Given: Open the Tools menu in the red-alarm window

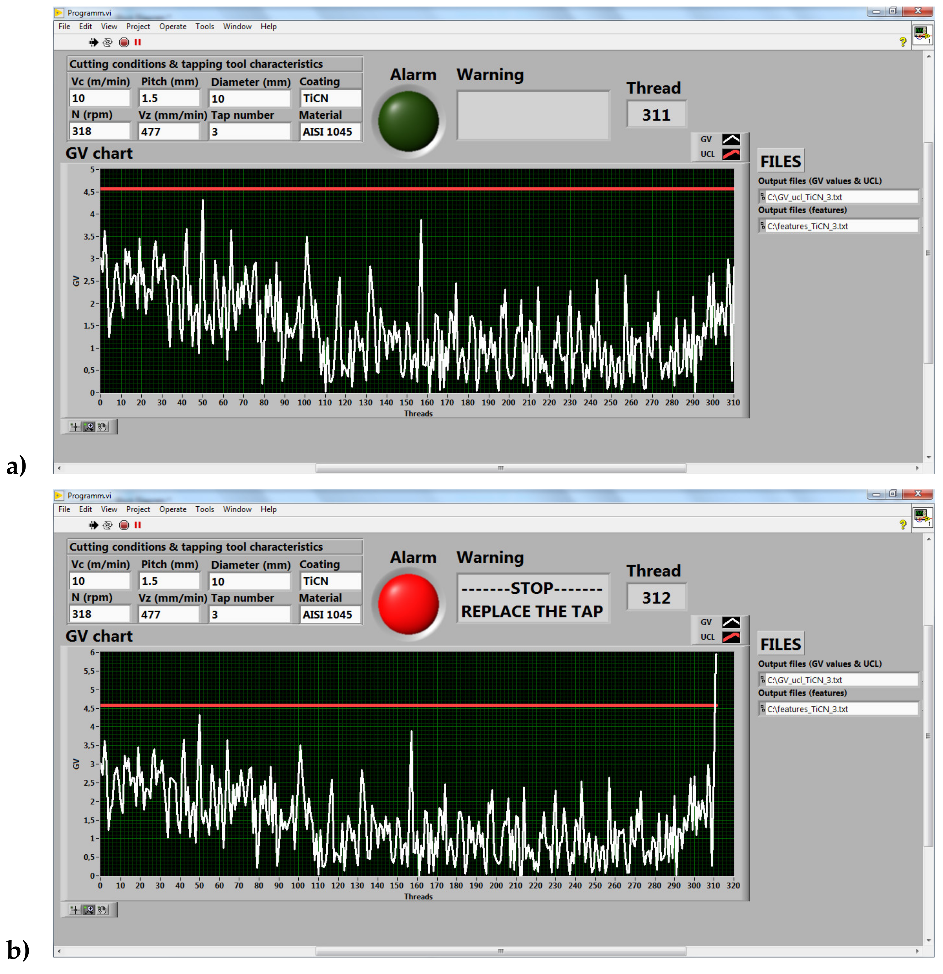Looking at the screenshot, I should [x=204, y=509].
